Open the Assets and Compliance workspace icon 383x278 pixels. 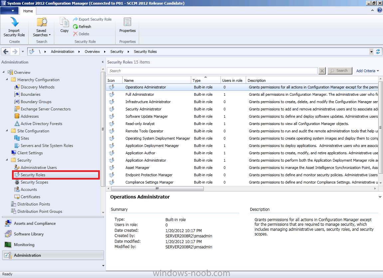8,223
